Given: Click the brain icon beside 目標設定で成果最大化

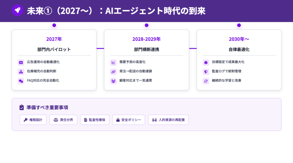Looking at the screenshot, I should (x=206, y=62).
